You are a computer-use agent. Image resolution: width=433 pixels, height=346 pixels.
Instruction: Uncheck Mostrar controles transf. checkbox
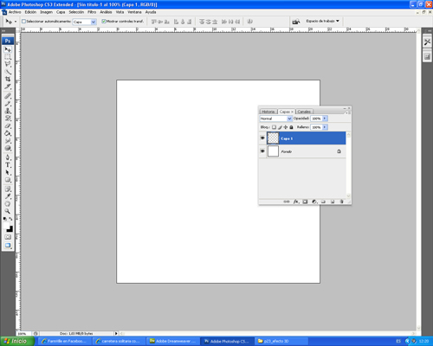point(104,21)
